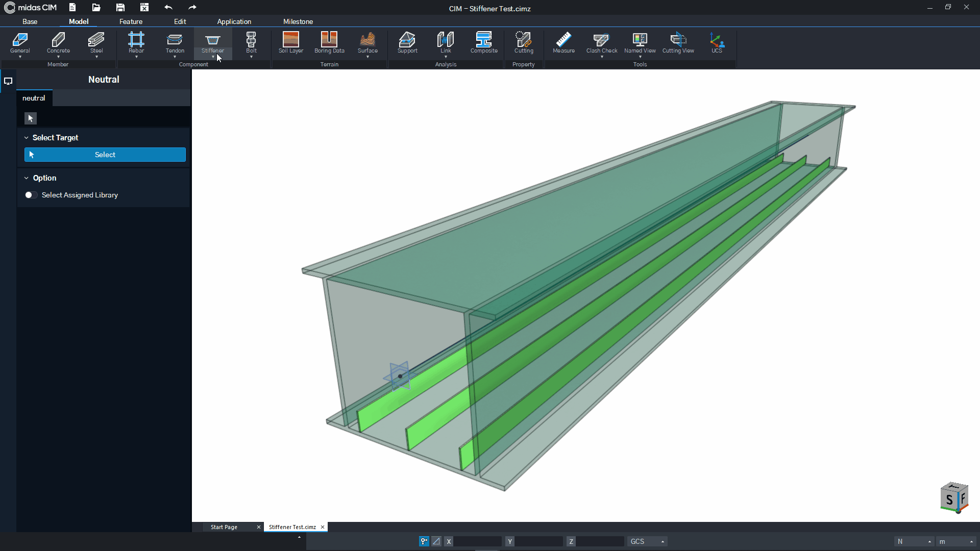
Task: Click the Y coordinate input field
Action: click(x=539, y=541)
